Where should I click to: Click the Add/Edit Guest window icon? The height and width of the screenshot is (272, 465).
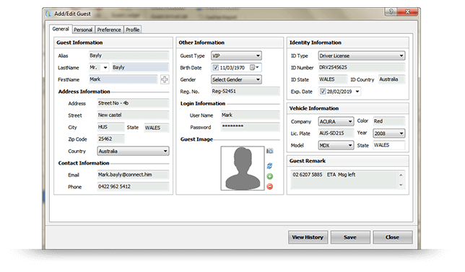48,14
